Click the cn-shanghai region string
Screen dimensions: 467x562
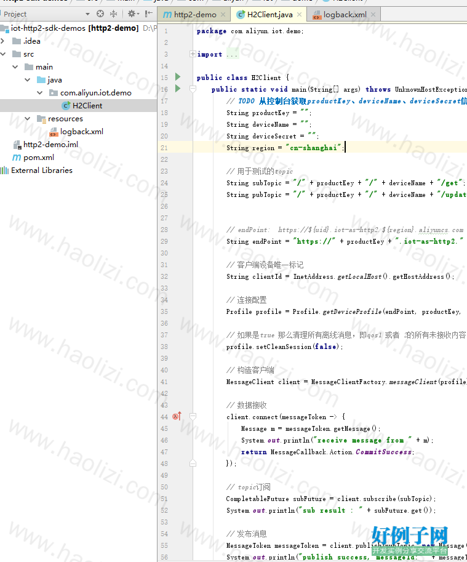coord(313,148)
